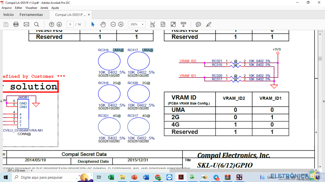Click the zoom out minus icon
This screenshot has width=325, height=182.
pos(113,24)
